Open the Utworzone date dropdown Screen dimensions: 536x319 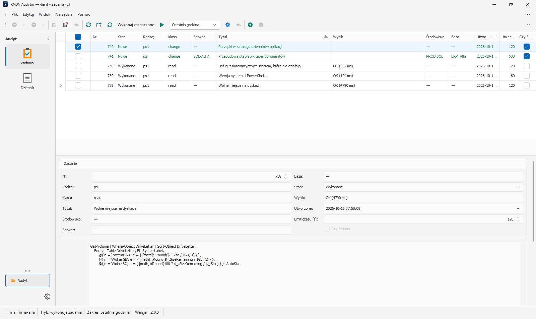518,208
